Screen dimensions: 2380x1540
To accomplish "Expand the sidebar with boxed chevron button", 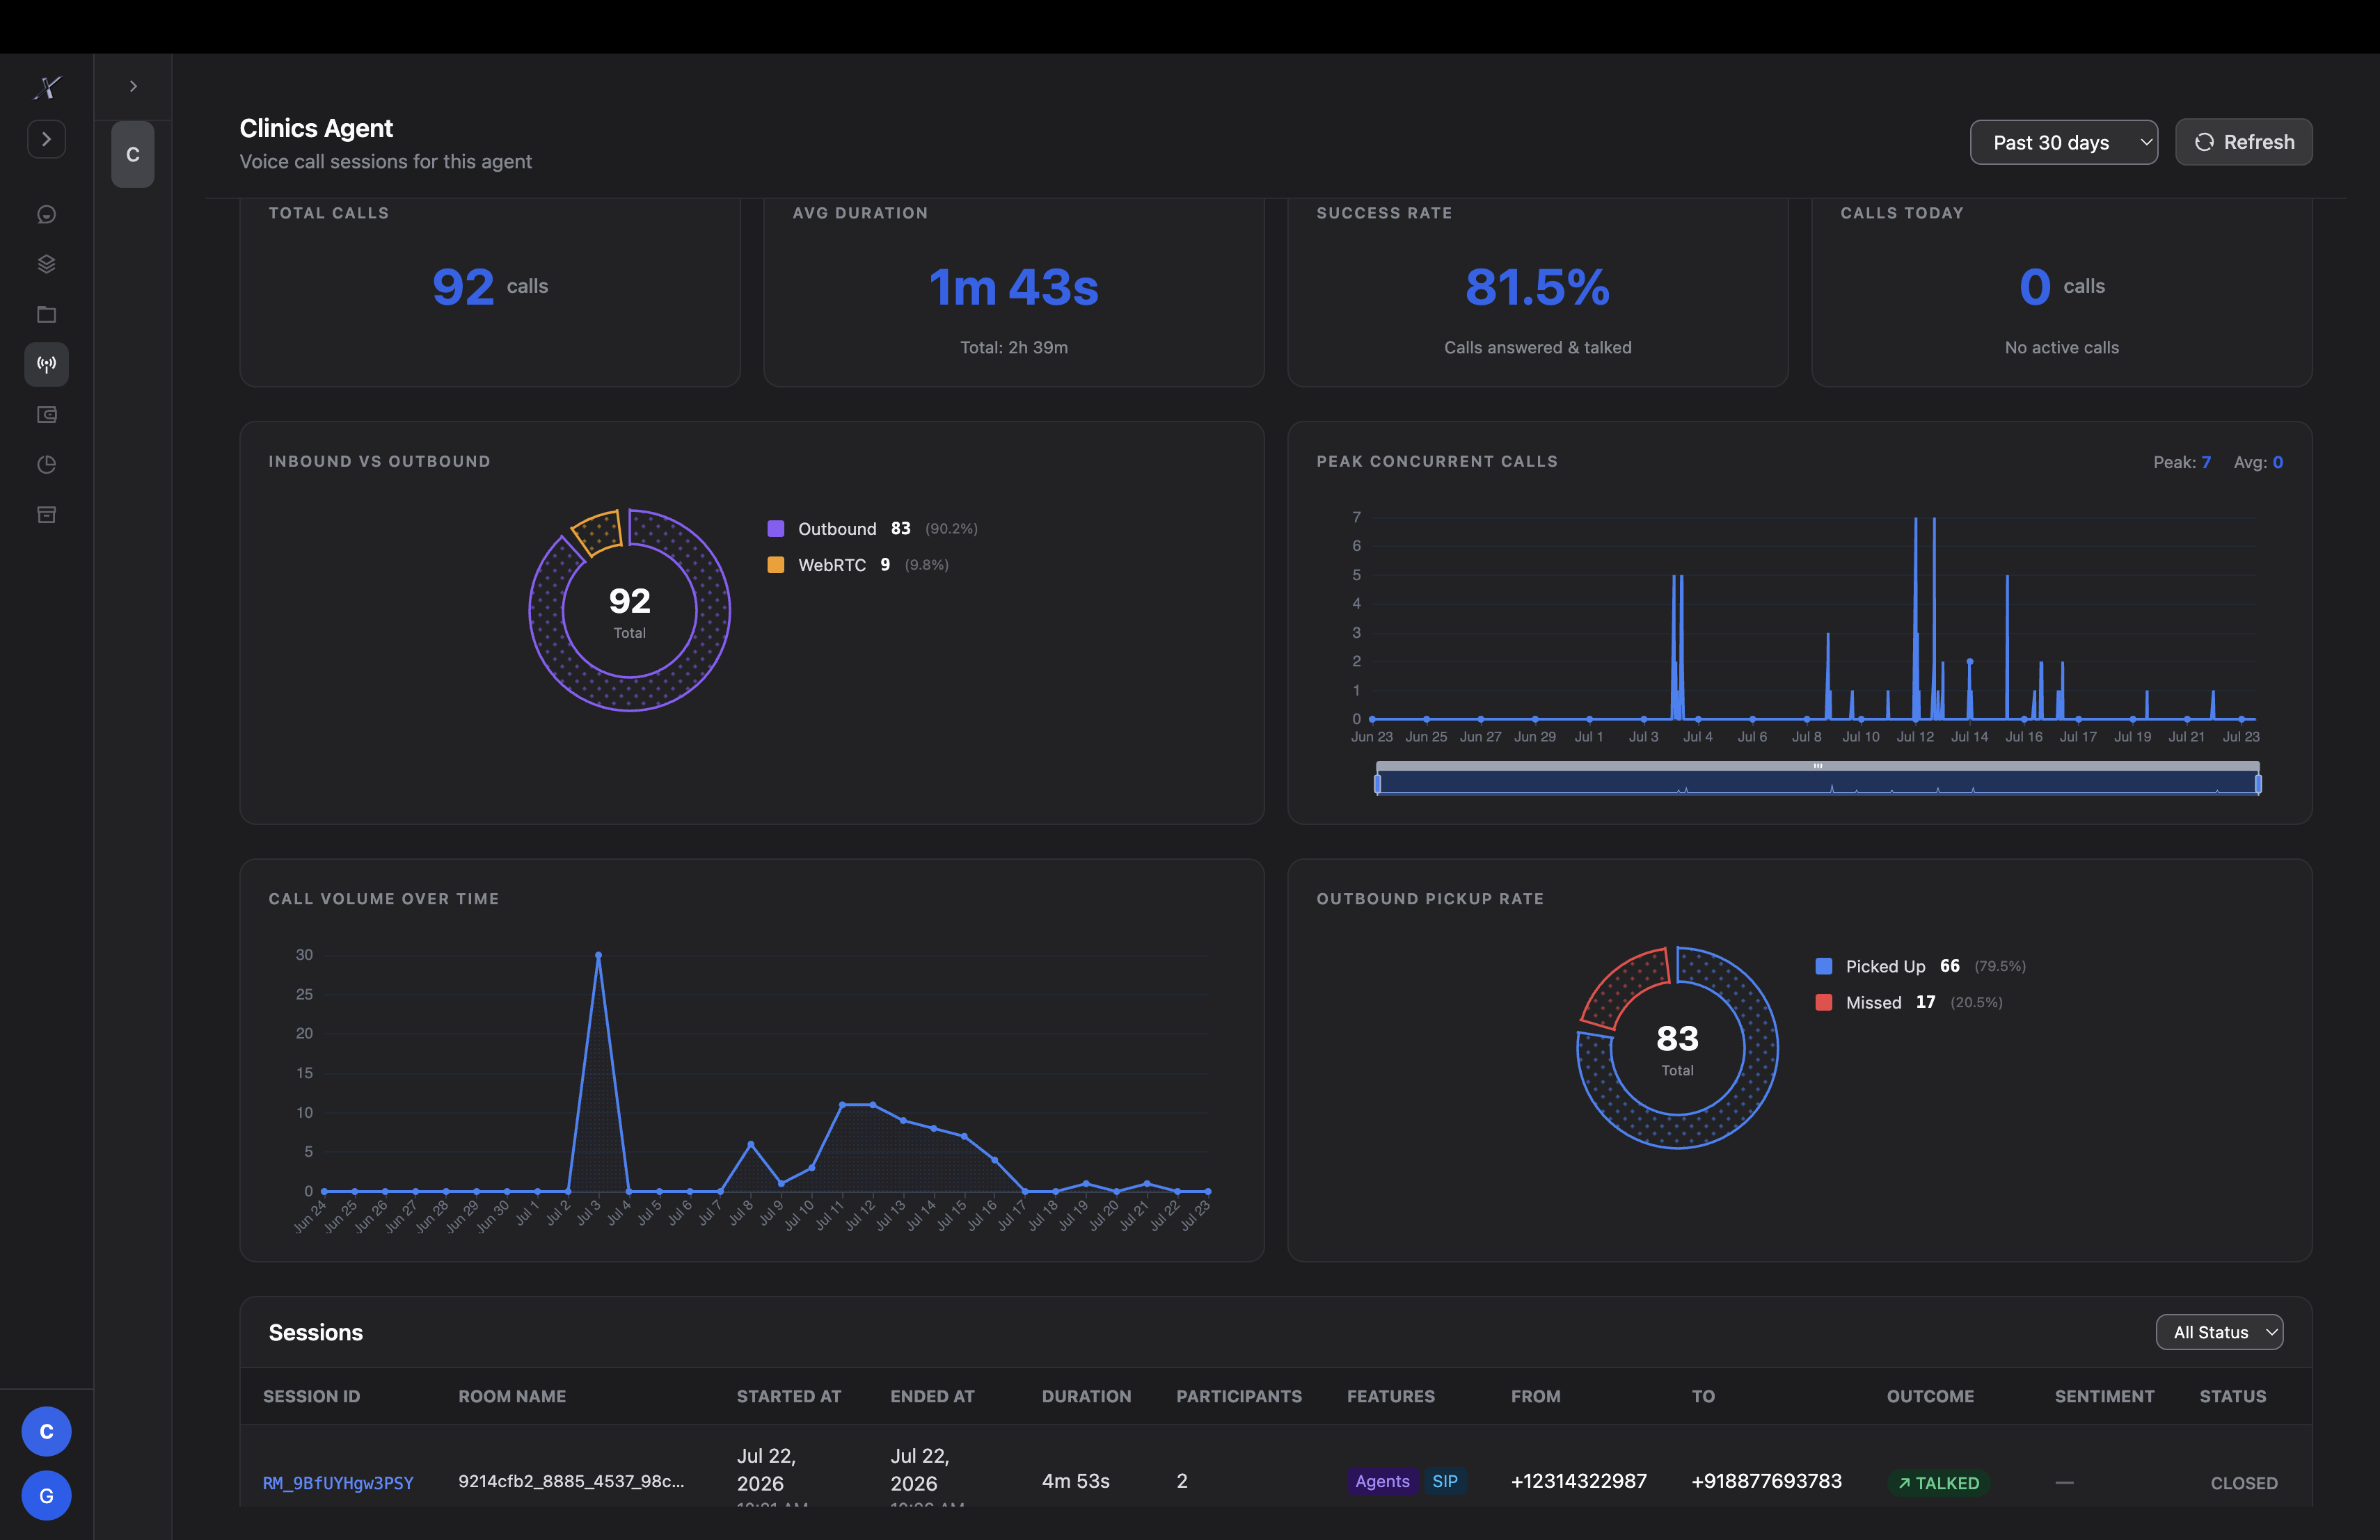I will [x=46, y=139].
